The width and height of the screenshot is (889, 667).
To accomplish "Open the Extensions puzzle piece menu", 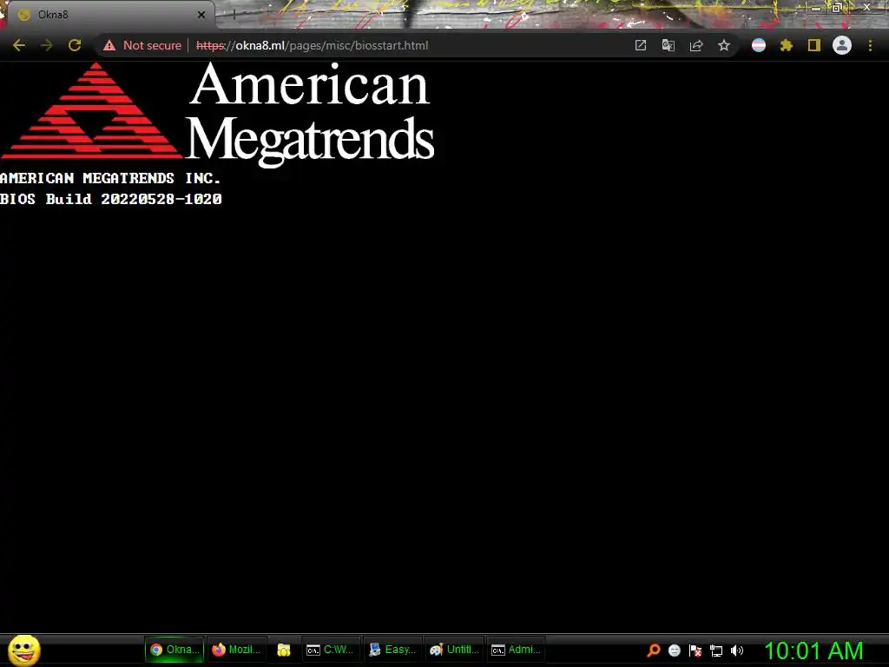I will coord(787,45).
